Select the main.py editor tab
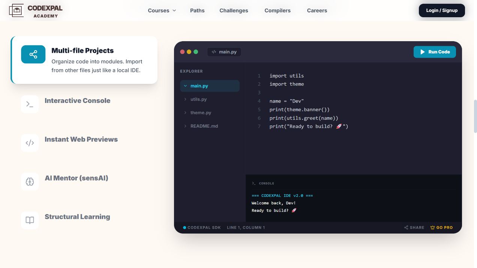This screenshot has width=477, height=268. coord(224,52)
